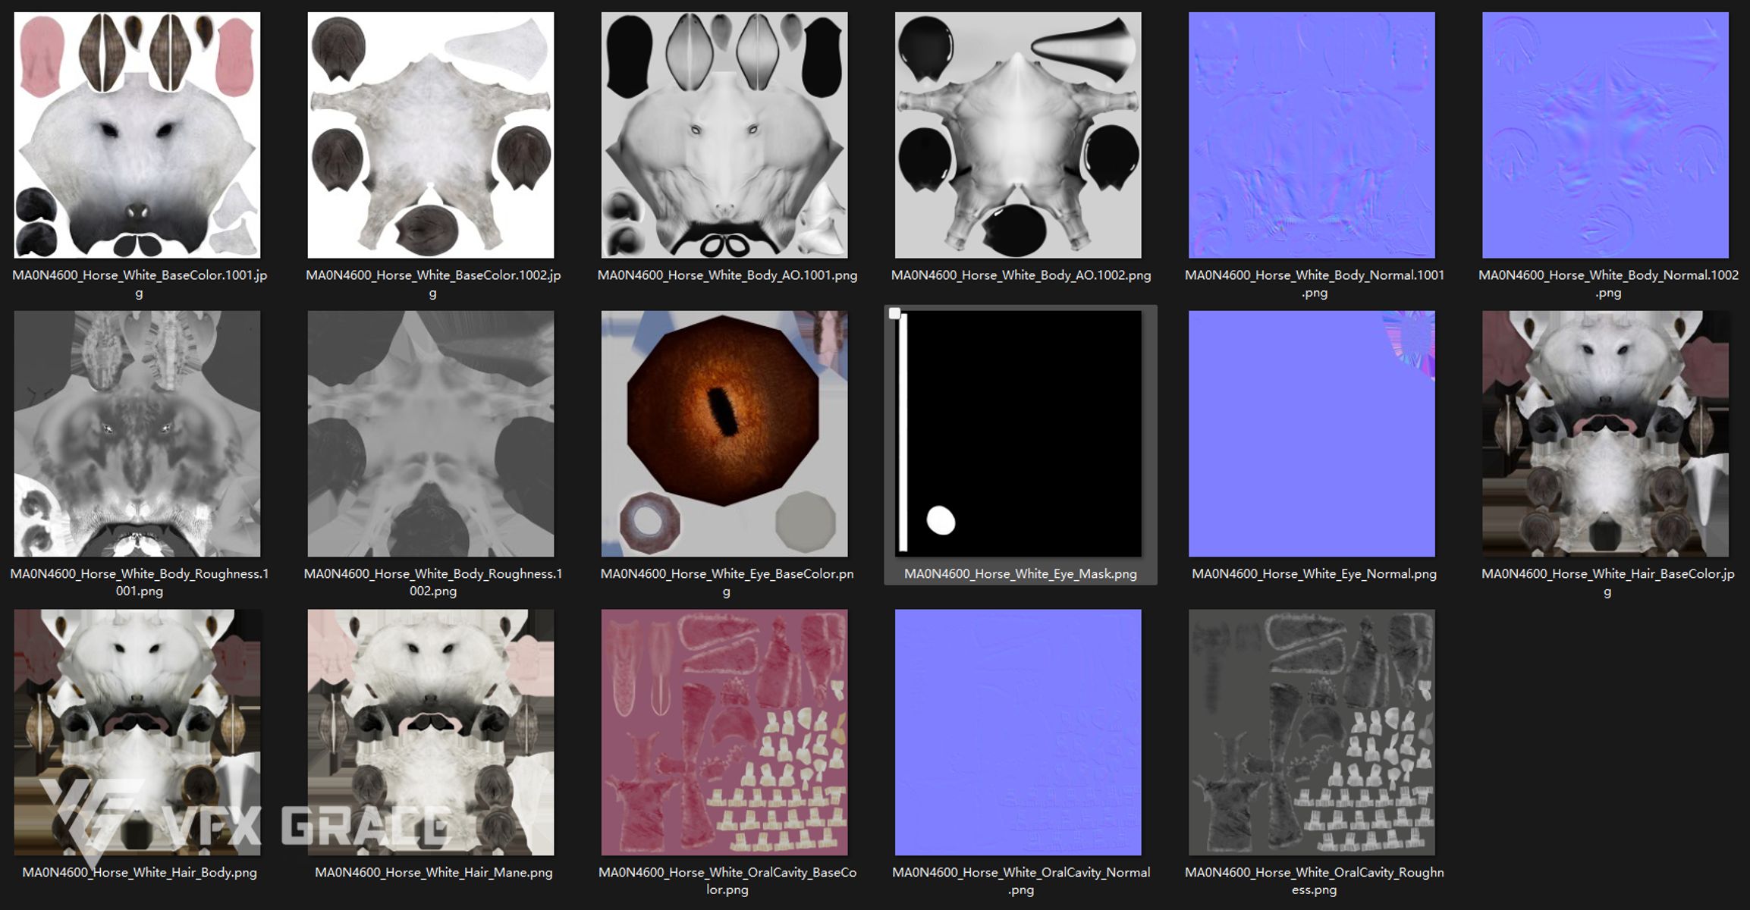Select the OralCavity_Normal thumbnail

click(x=1018, y=733)
